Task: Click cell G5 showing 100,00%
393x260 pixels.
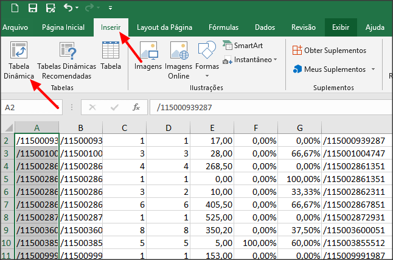Action: 299,179
